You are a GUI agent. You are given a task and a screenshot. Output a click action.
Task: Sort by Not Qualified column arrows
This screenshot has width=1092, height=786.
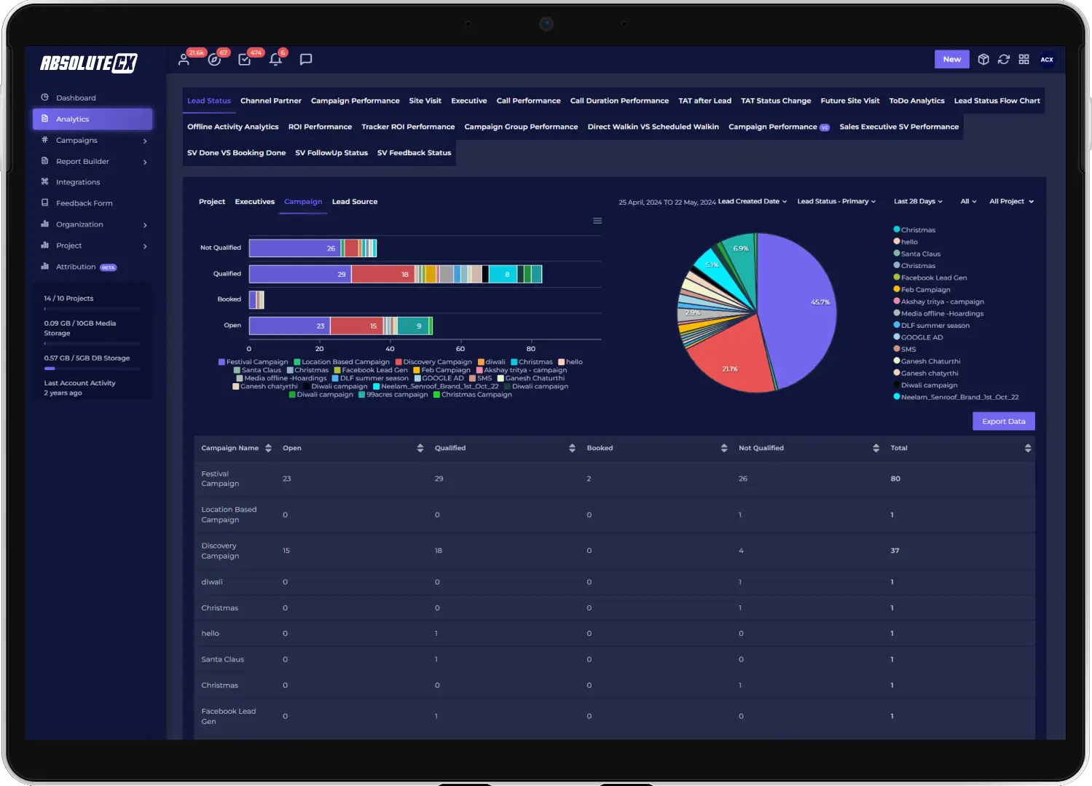pyautogui.click(x=876, y=448)
